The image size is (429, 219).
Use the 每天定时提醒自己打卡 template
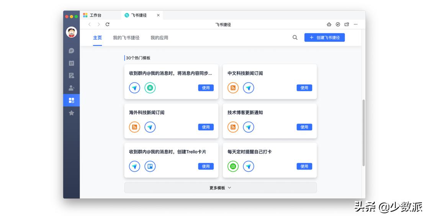pyautogui.click(x=304, y=166)
